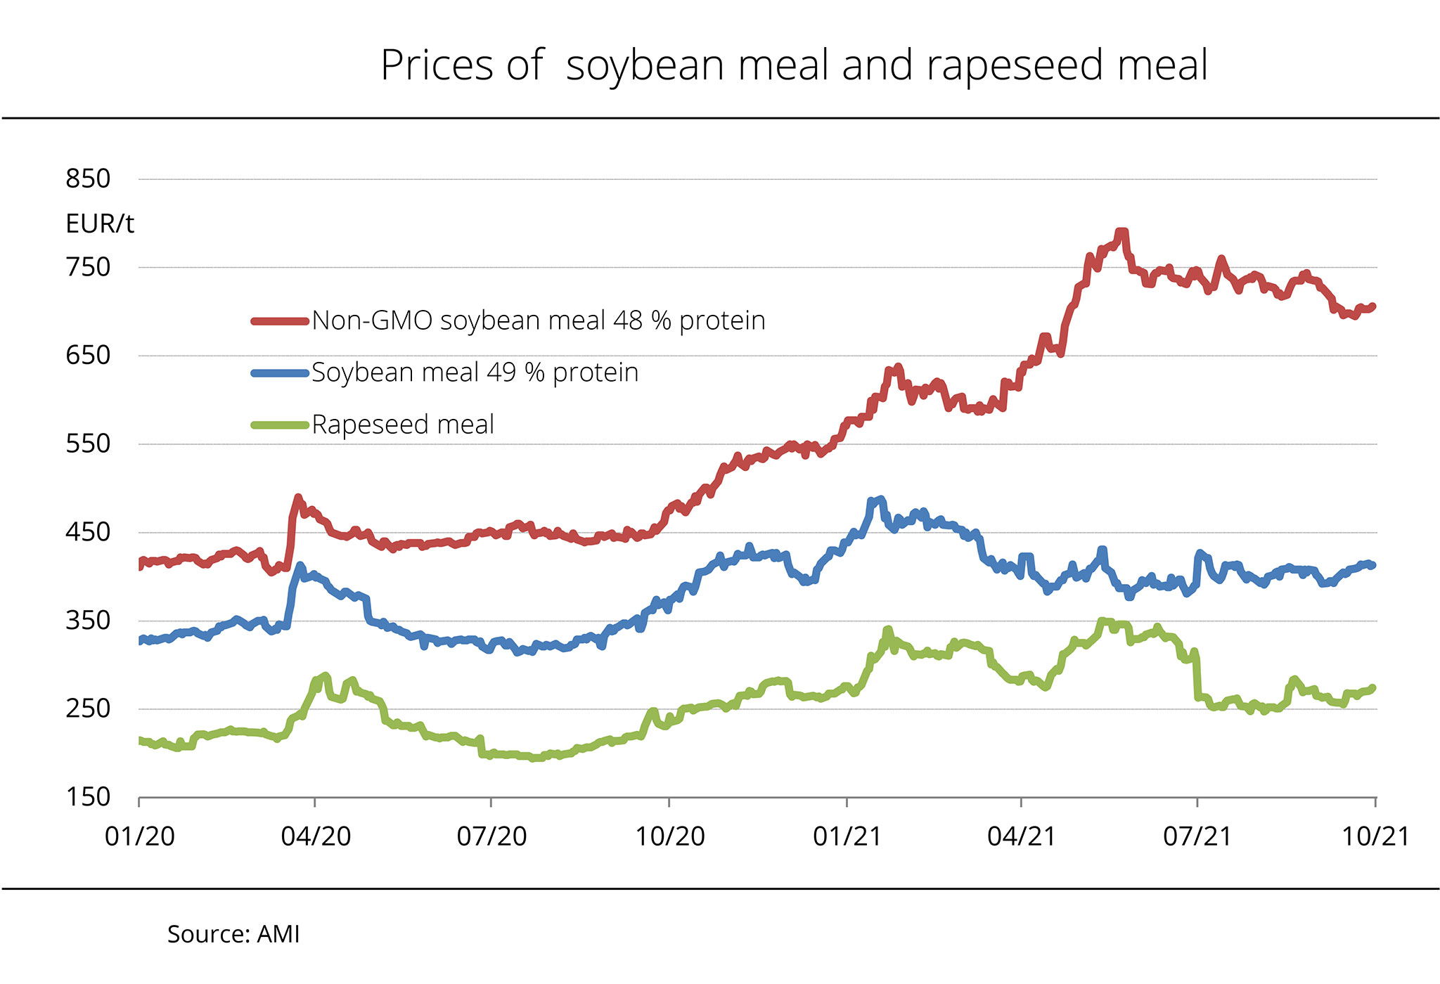Select the 'Soybean meal 49 % protein' legend label
Screen dimensions: 1440x984
coord(475,373)
